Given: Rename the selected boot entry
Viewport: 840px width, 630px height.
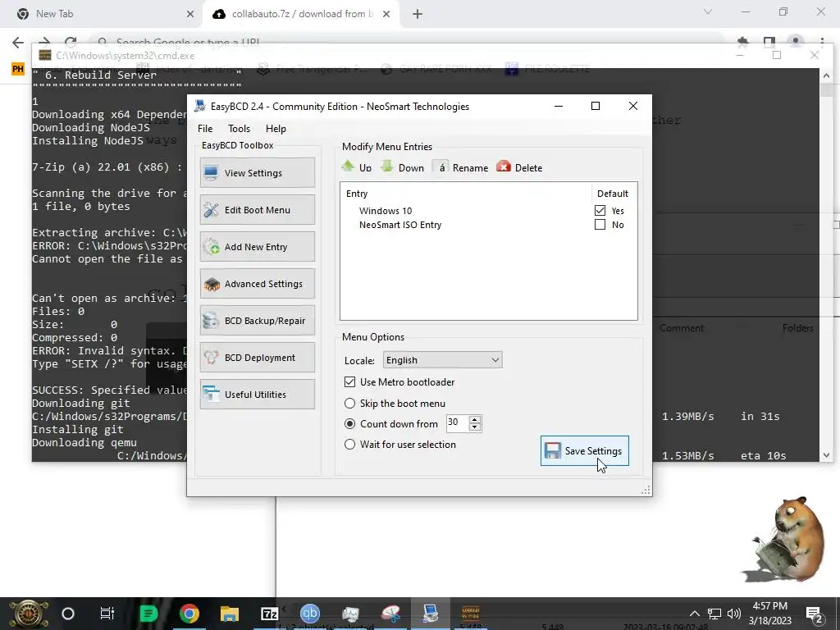Looking at the screenshot, I should point(460,167).
